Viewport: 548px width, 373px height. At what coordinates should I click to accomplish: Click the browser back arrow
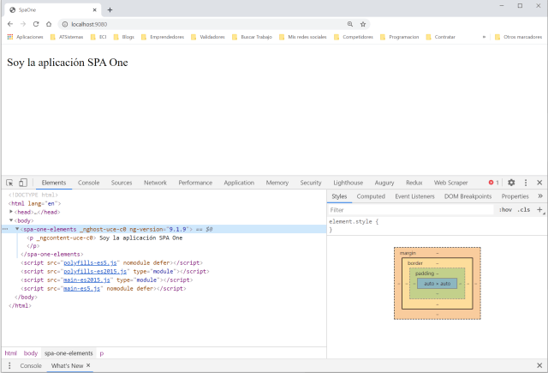(x=10, y=24)
